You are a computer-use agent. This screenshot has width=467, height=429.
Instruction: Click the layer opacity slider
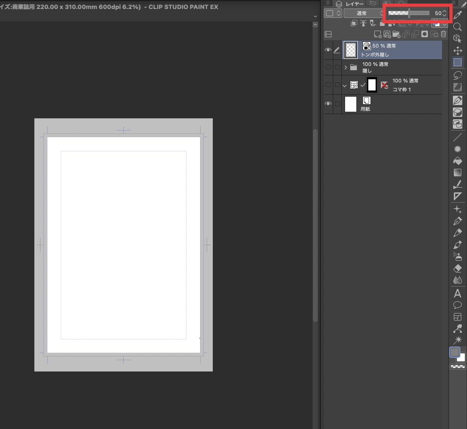click(x=409, y=14)
